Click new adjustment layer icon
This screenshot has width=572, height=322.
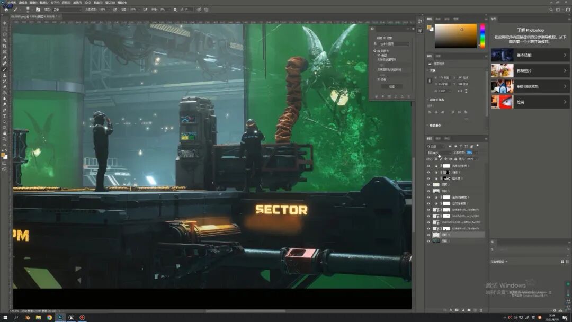tap(463, 310)
